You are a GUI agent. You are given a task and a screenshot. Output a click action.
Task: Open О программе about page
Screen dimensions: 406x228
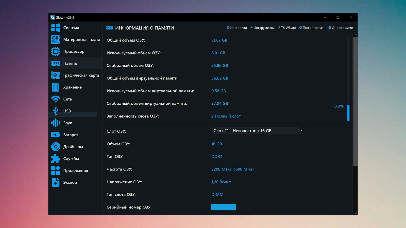[x=341, y=28]
